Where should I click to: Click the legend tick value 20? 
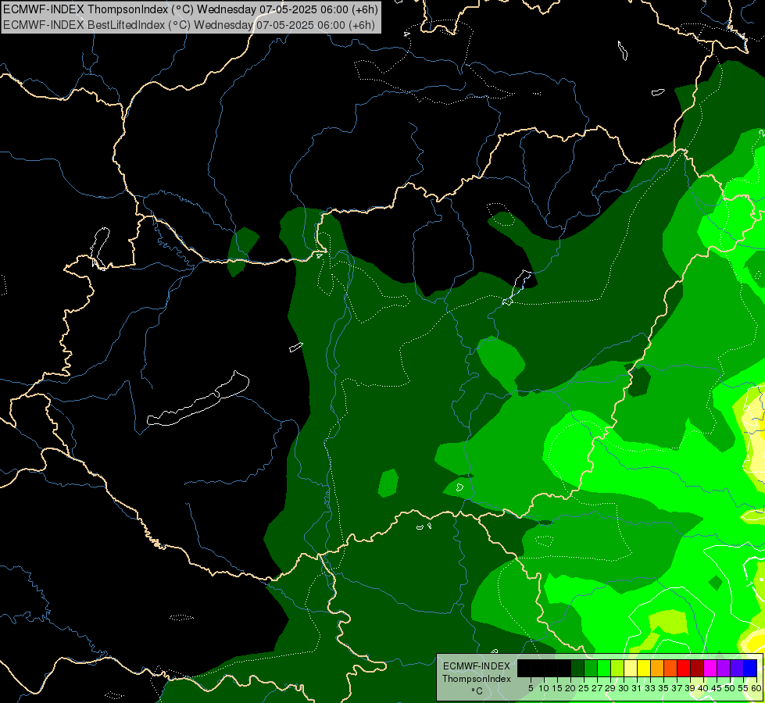point(570,688)
